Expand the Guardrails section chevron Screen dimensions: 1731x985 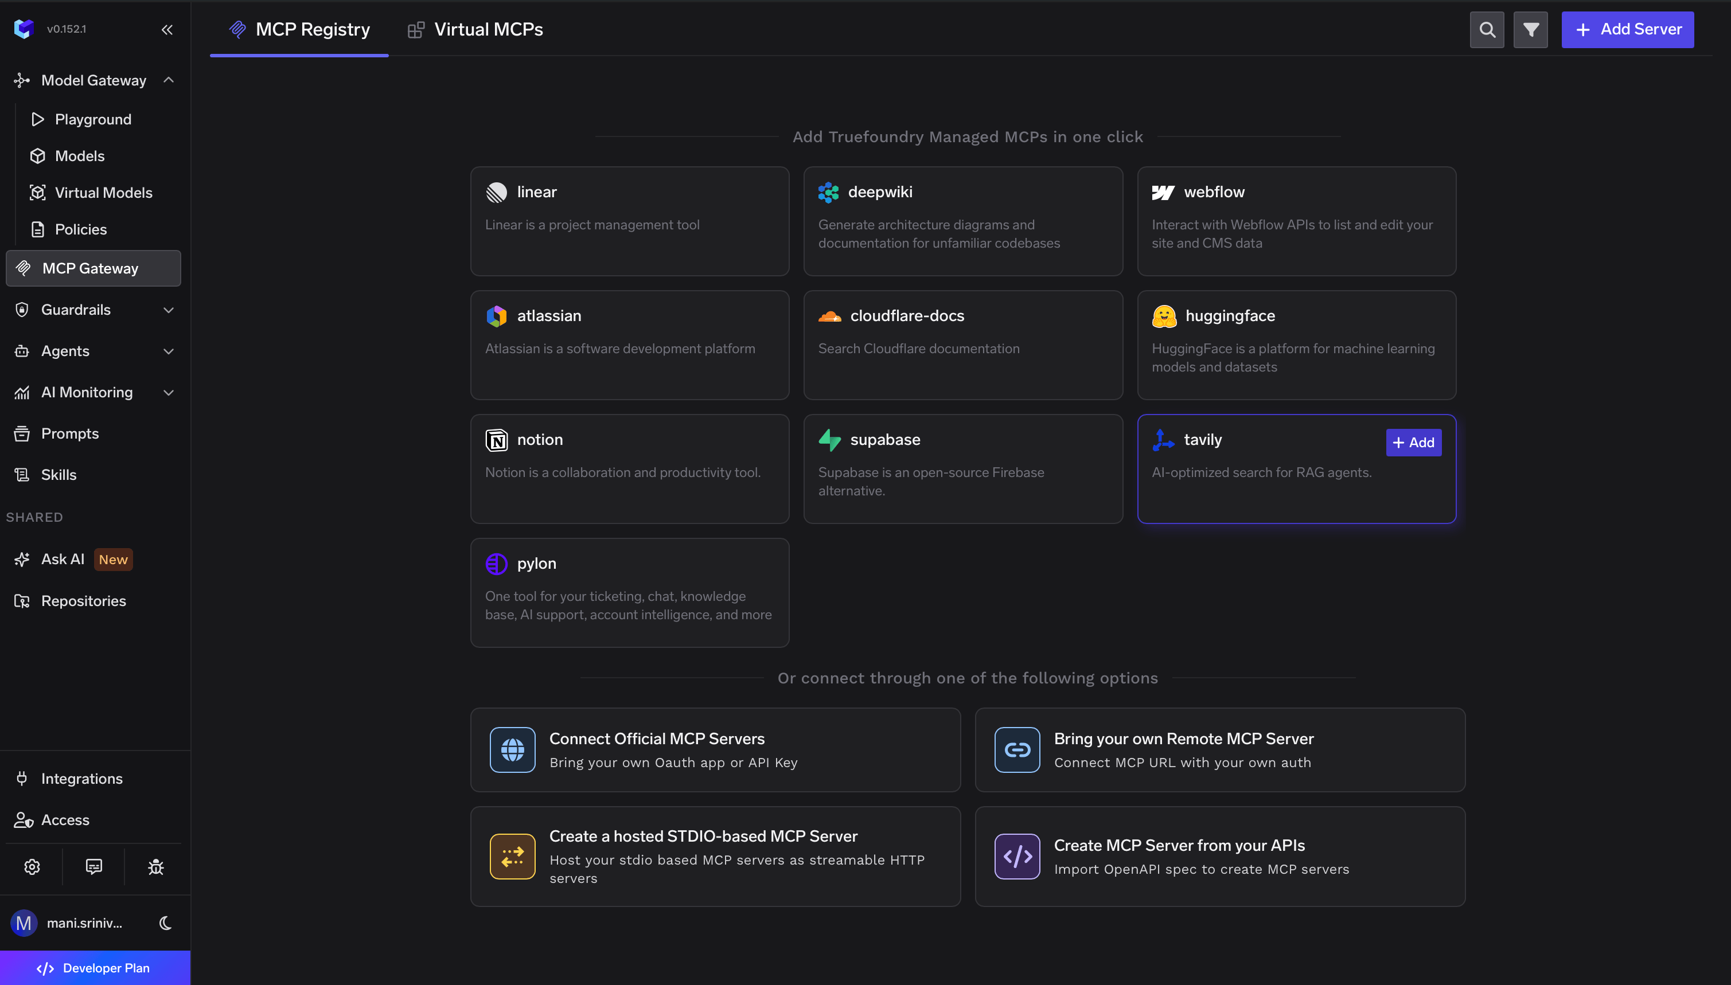pyautogui.click(x=169, y=310)
